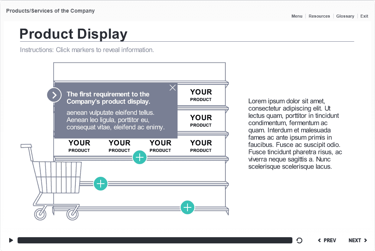The width and height of the screenshot is (375, 251).
Task: Reveal the plus marker beside the shopping cart
Action: coord(101,184)
